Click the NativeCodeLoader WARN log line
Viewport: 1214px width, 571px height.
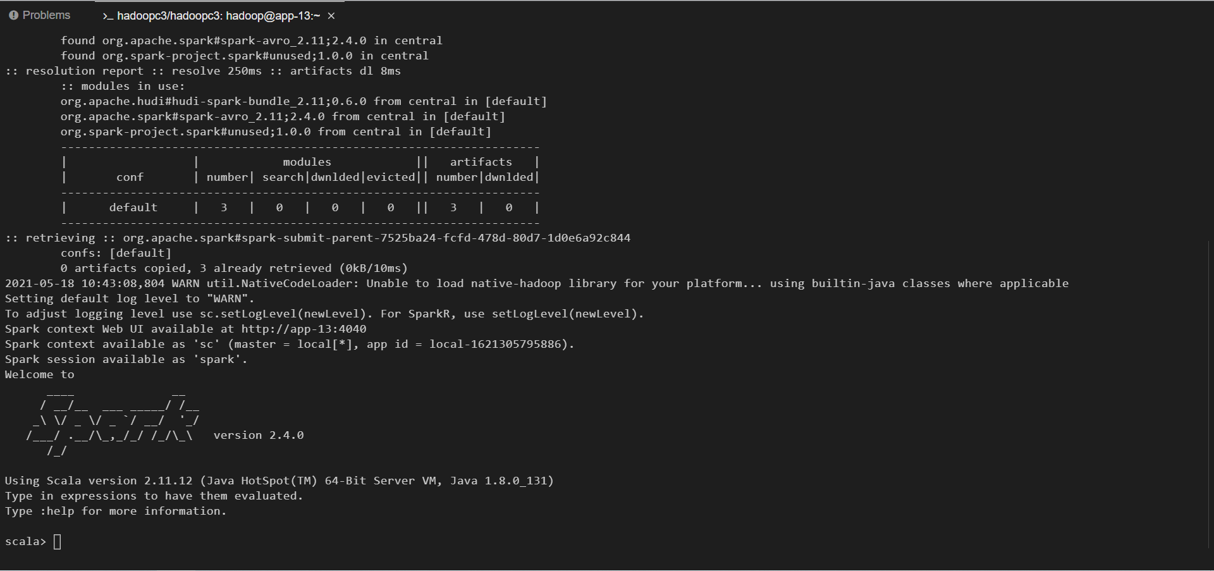(x=537, y=283)
